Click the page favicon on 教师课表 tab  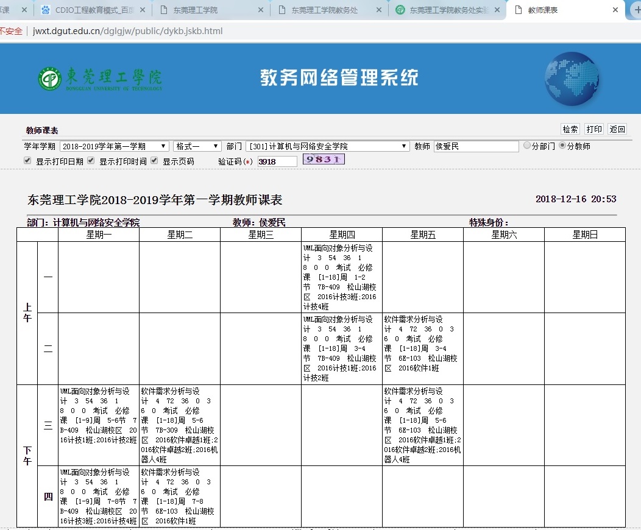tap(519, 10)
